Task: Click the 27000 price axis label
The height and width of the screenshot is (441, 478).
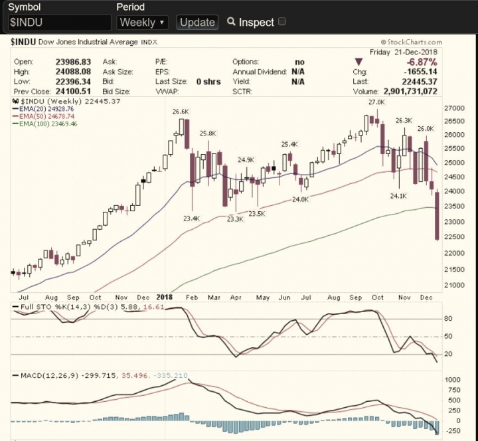Action: pyautogui.click(x=454, y=108)
